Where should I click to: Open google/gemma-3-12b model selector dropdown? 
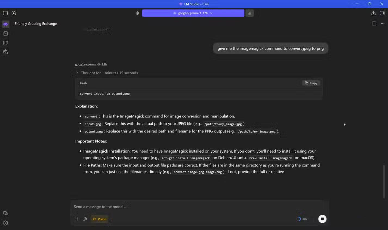click(193, 13)
